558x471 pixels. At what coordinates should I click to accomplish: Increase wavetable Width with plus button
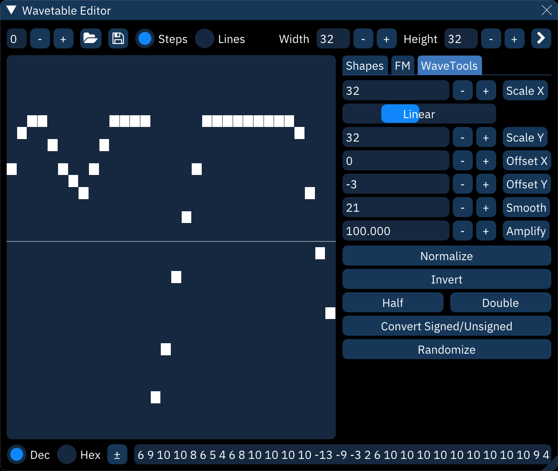point(386,39)
